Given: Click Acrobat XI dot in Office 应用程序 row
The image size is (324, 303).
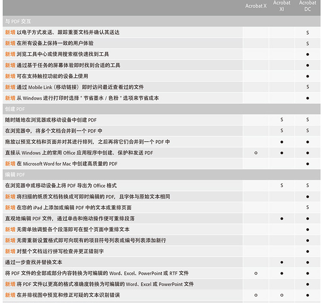Looking at the screenshot, I should pyautogui.click(x=282, y=153).
